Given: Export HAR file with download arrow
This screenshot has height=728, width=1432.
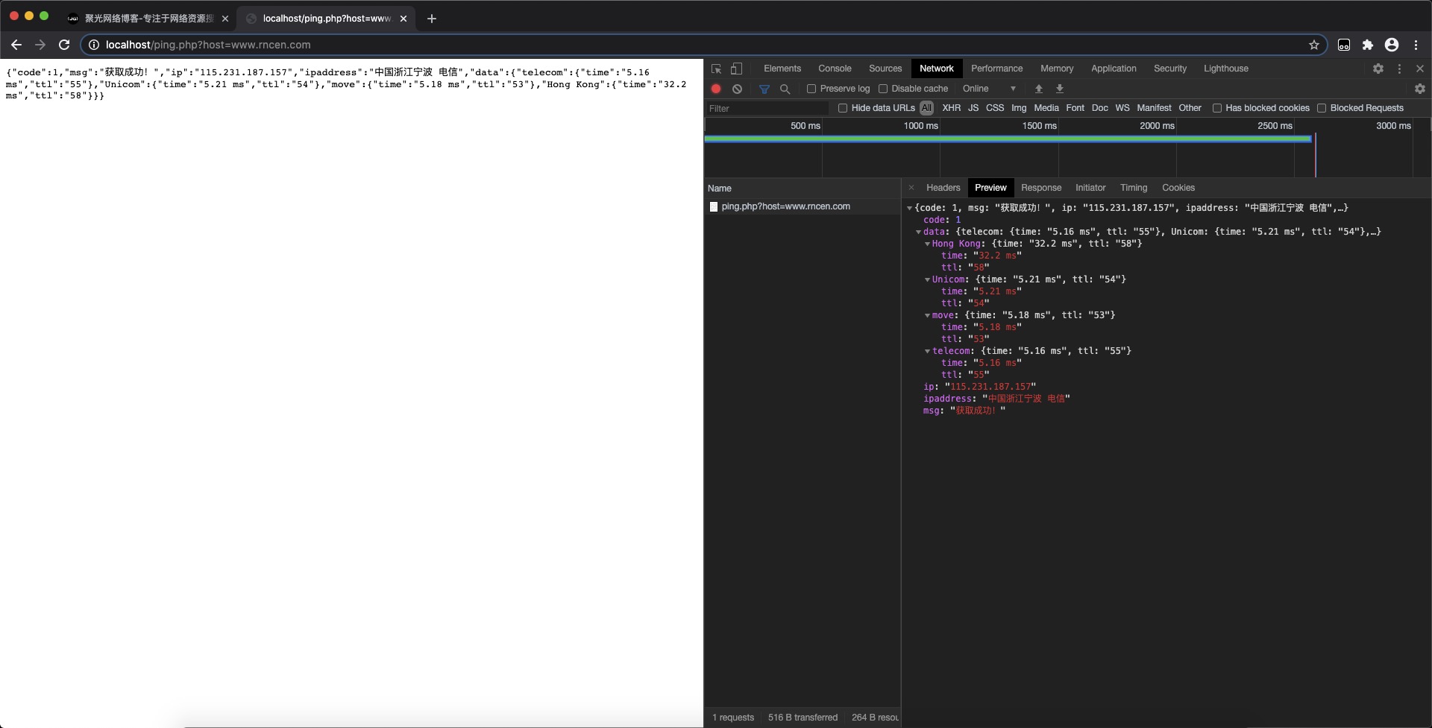Looking at the screenshot, I should [x=1060, y=89].
